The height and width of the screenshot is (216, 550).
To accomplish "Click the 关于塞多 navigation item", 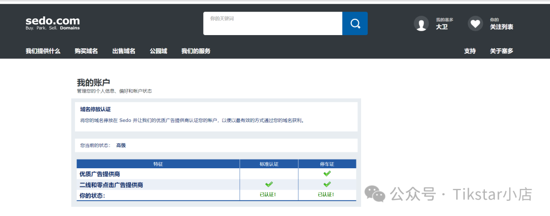I will tap(502, 51).
